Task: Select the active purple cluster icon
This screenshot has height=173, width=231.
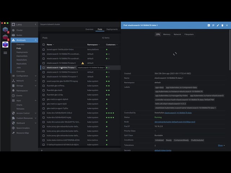Action: click(x=5, y=44)
